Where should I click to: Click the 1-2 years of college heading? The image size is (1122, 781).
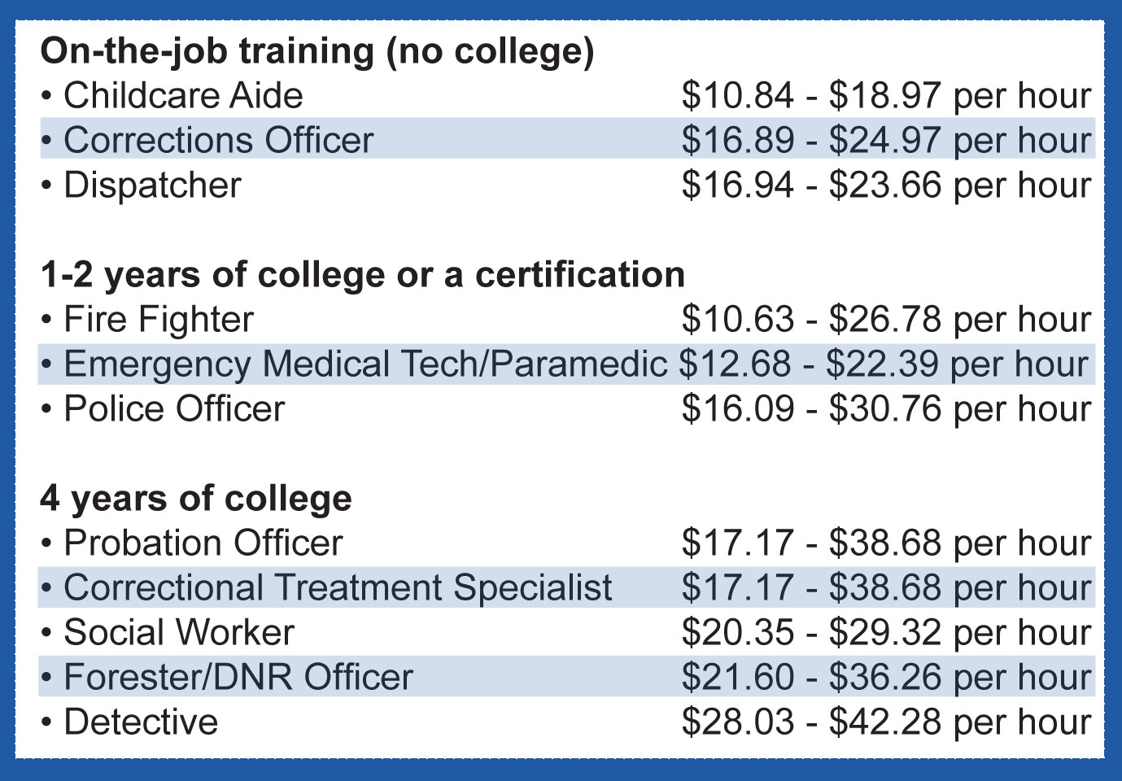[363, 276]
